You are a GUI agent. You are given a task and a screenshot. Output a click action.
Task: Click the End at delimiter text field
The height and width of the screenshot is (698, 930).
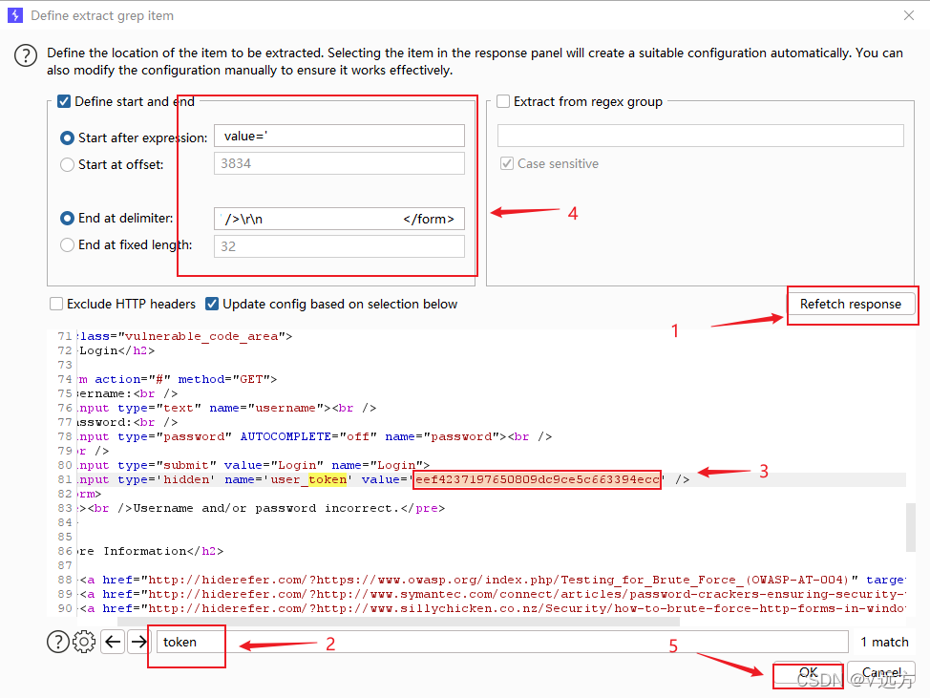pos(339,219)
